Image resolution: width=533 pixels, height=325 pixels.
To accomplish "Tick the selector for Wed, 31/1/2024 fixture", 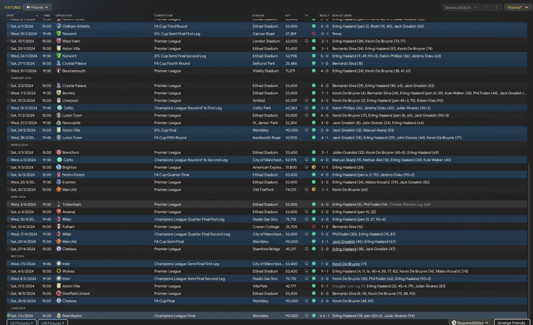I will [8, 71].
